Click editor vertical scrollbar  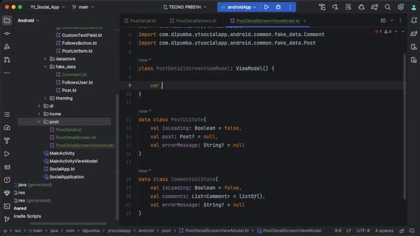pos(404,127)
